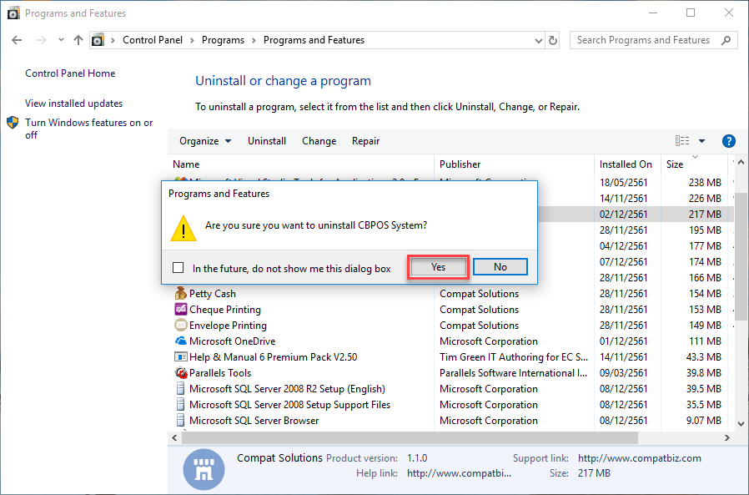Click the vertical scrollbar up arrow

(x=741, y=163)
